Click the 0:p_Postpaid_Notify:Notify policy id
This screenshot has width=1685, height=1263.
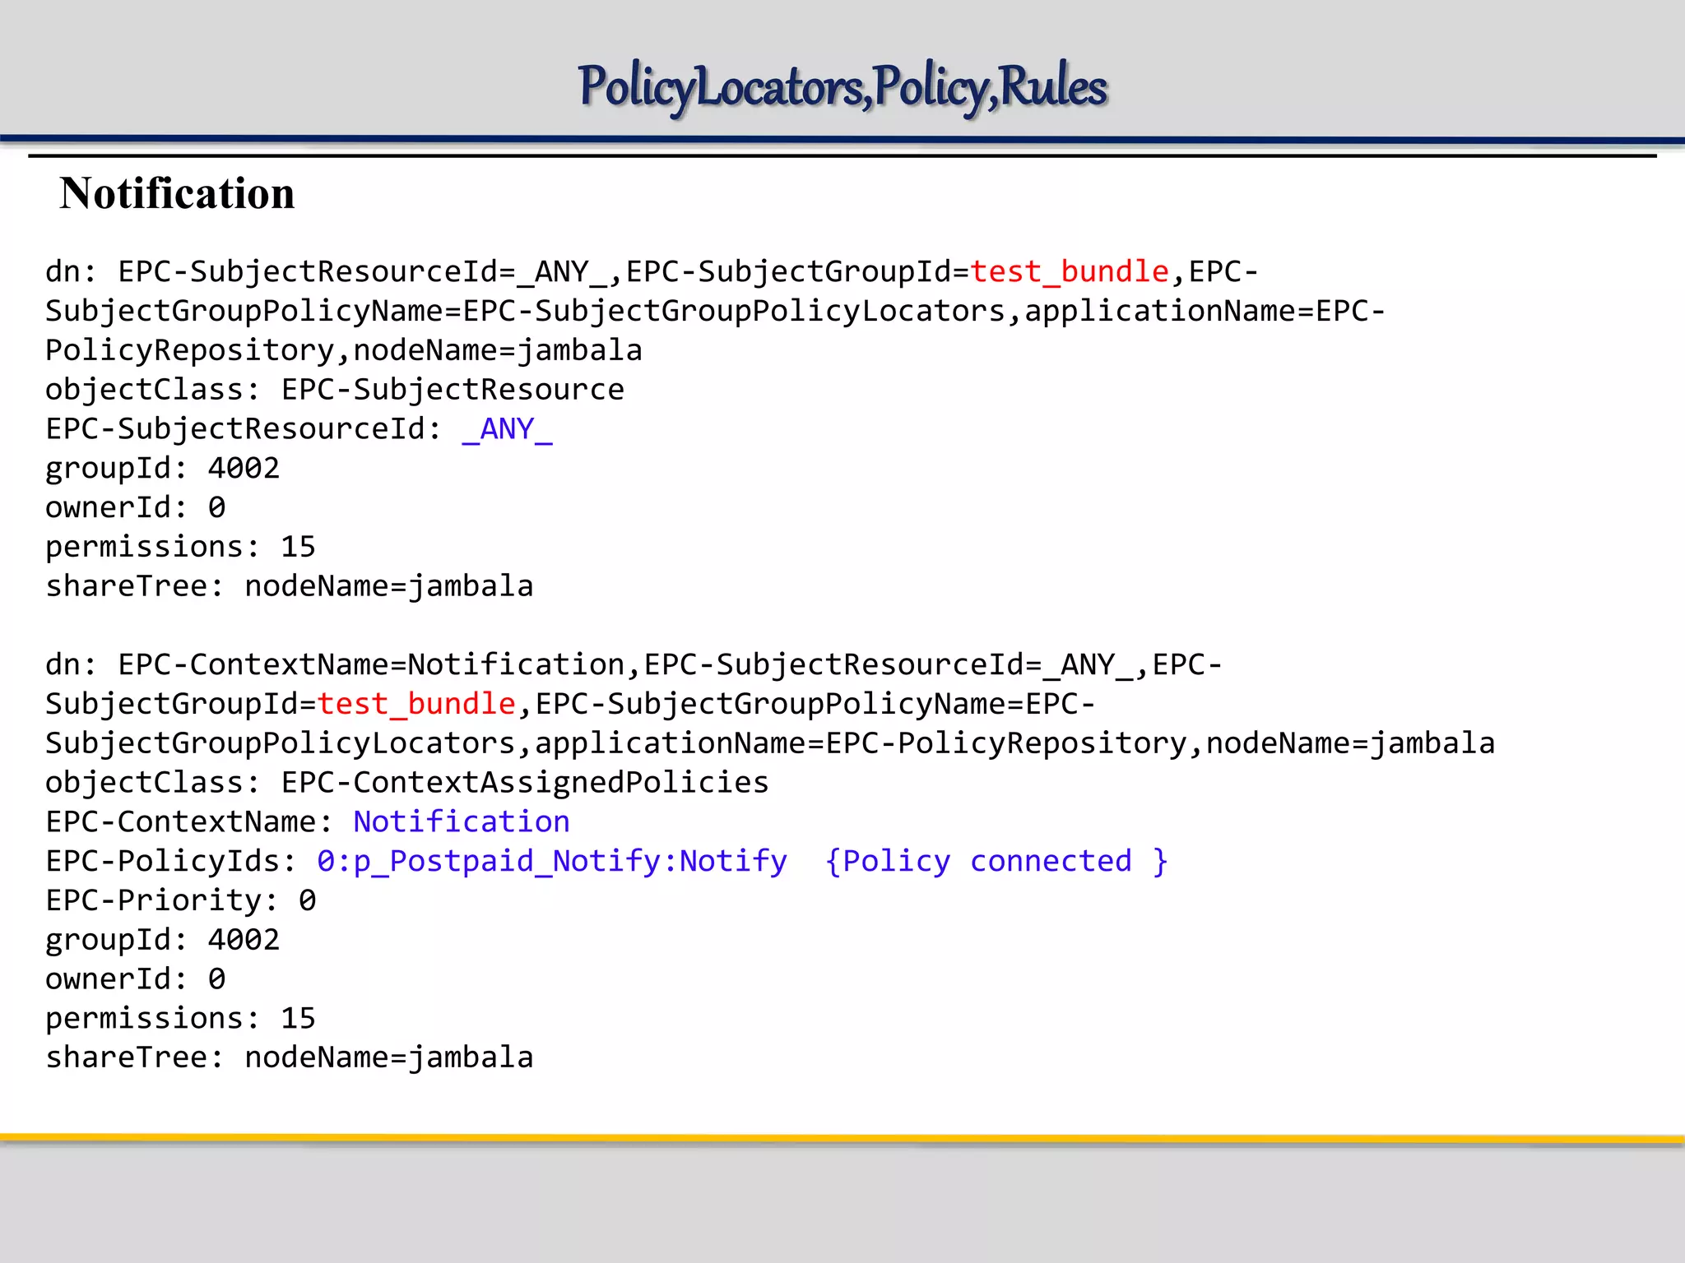[x=552, y=861]
